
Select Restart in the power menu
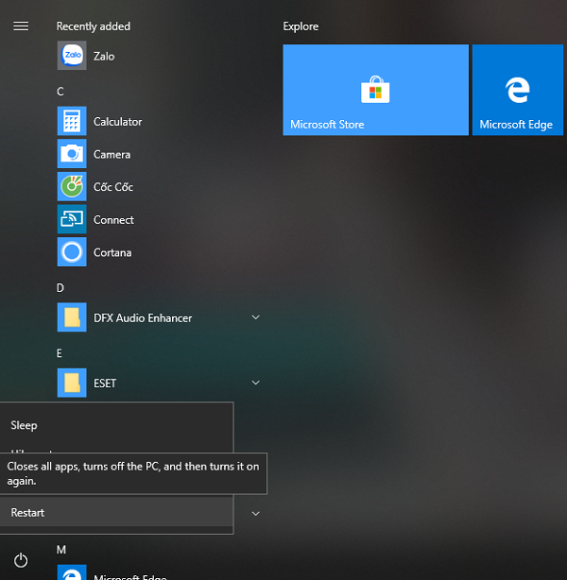click(x=28, y=513)
